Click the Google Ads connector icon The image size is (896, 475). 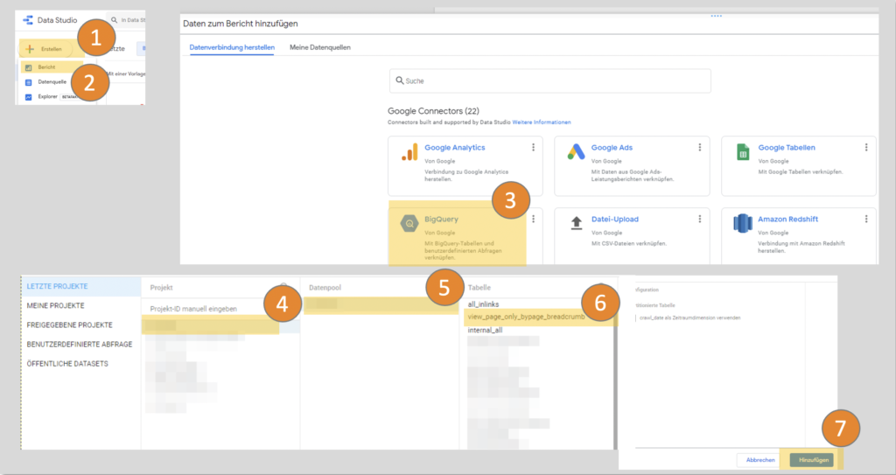(x=576, y=151)
